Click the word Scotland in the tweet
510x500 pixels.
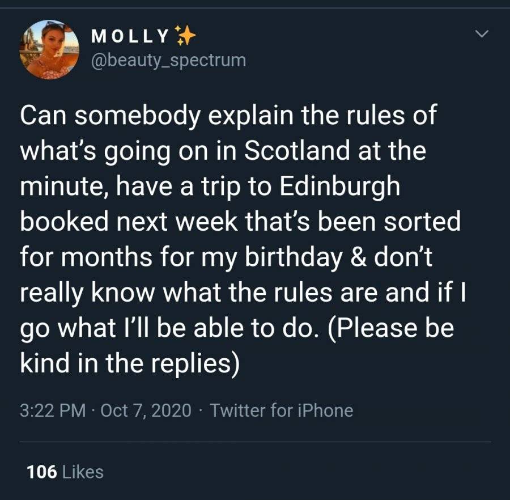tap(296, 150)
